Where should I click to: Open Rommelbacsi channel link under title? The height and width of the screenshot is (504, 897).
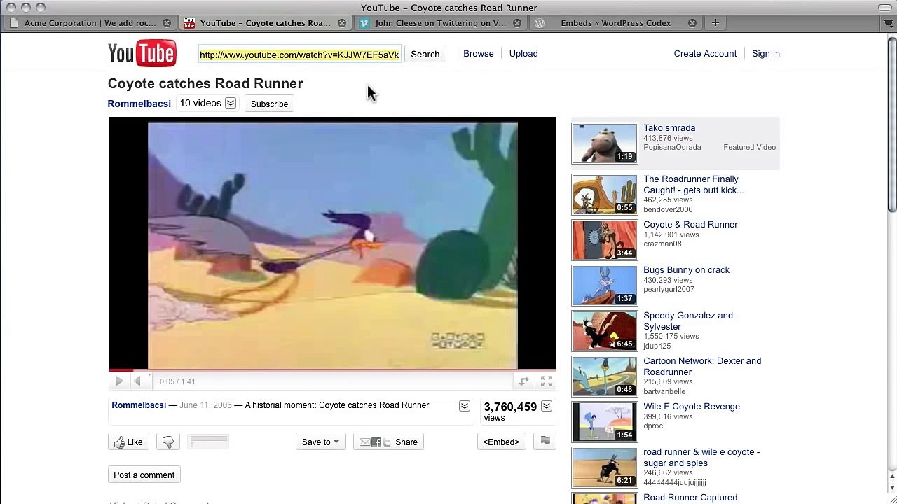[x=139, y=104]
